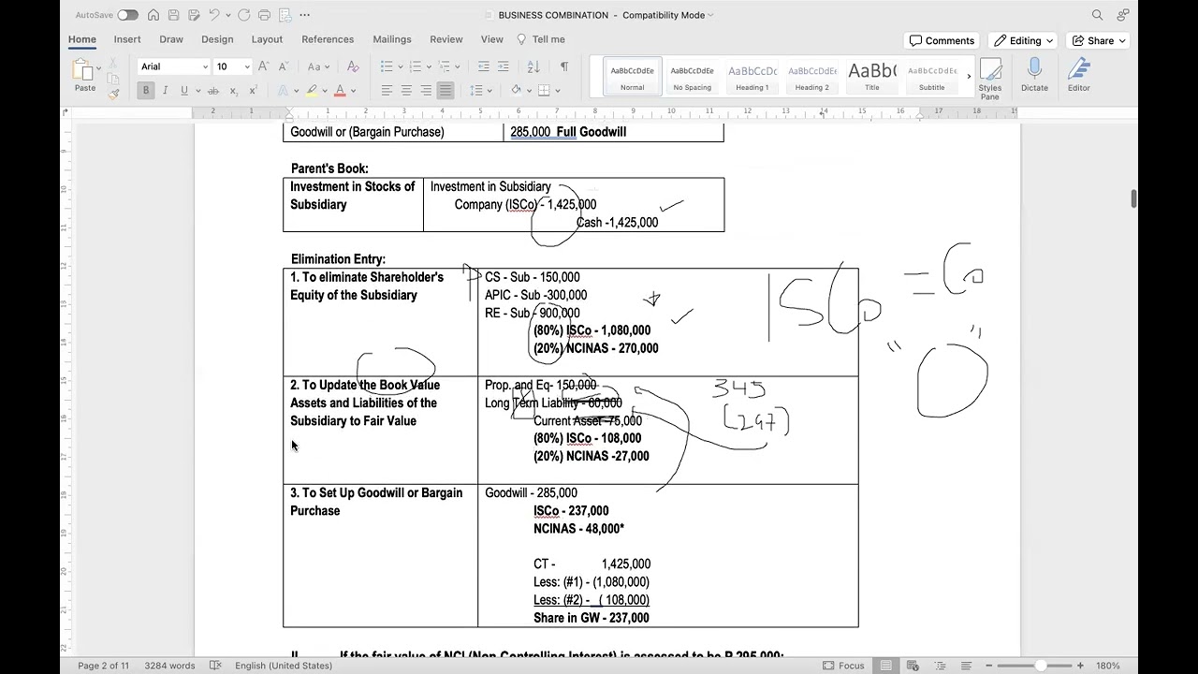Image resolution: width=1198 pixels, height=674 pixels.
Task: Click the Bullets list icon
Action: tap(387, 66)
